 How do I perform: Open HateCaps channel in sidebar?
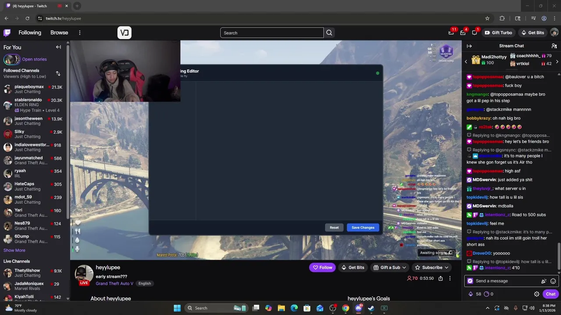[33, 186]
